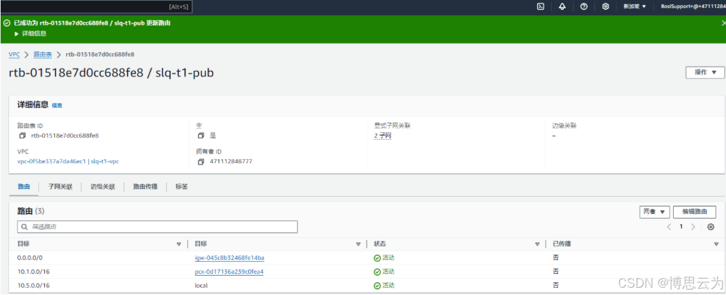Copy the 主 value icon

[201, 136]
